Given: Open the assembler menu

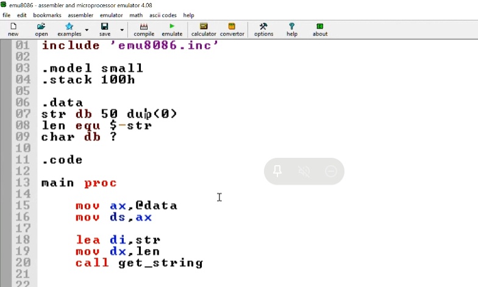Looking at the screenshot, I should click(80, 15).
